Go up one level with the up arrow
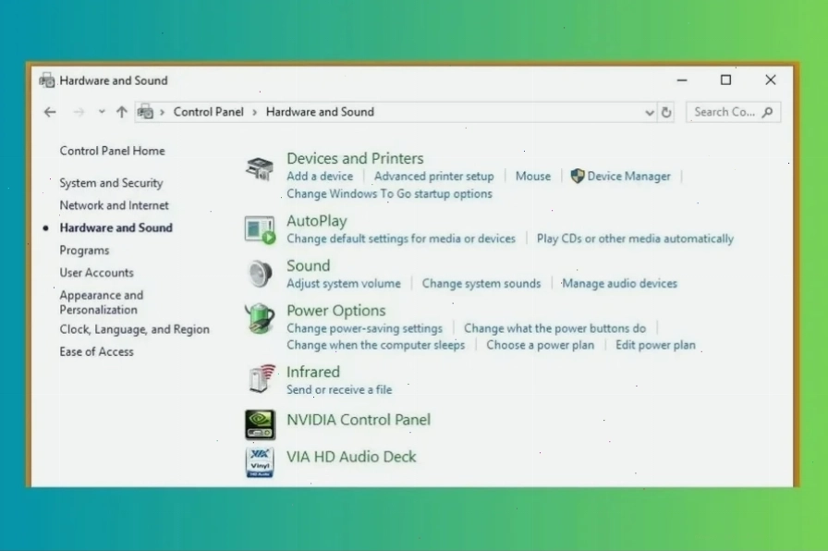The height and width of the screenshot is (552, 828). [122, 112]
